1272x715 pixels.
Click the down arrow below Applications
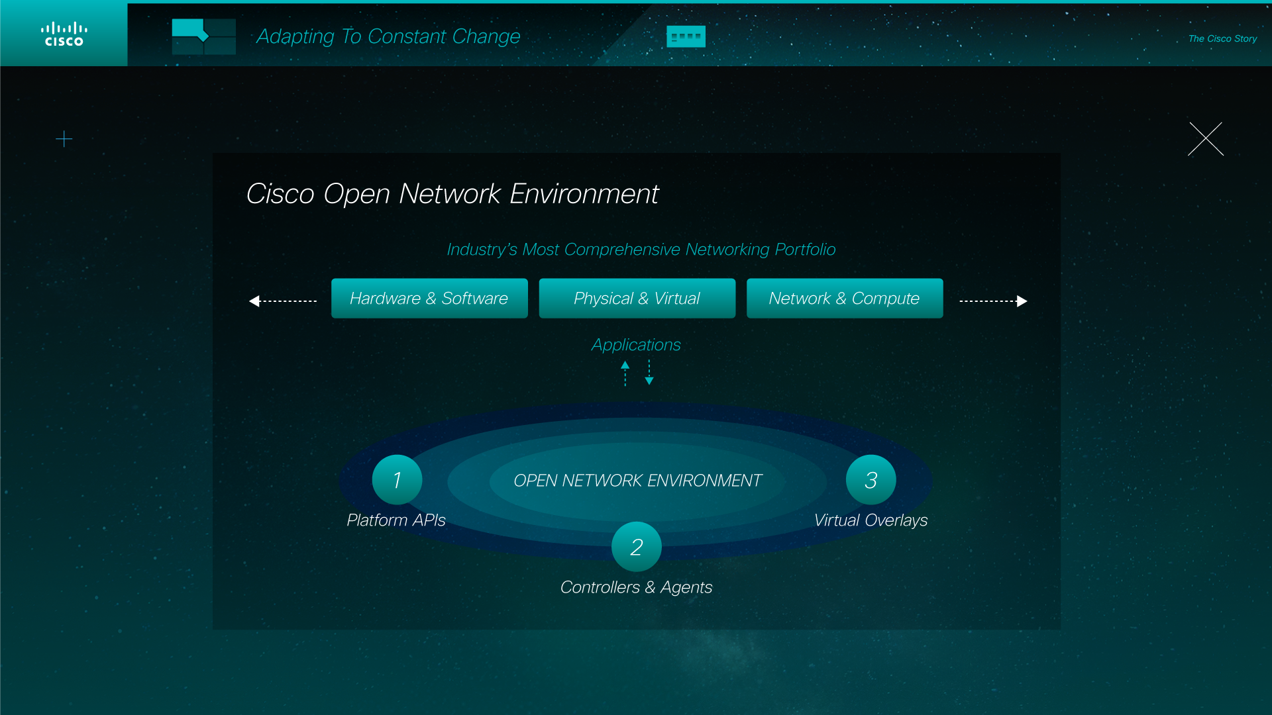tap(649, 373)
